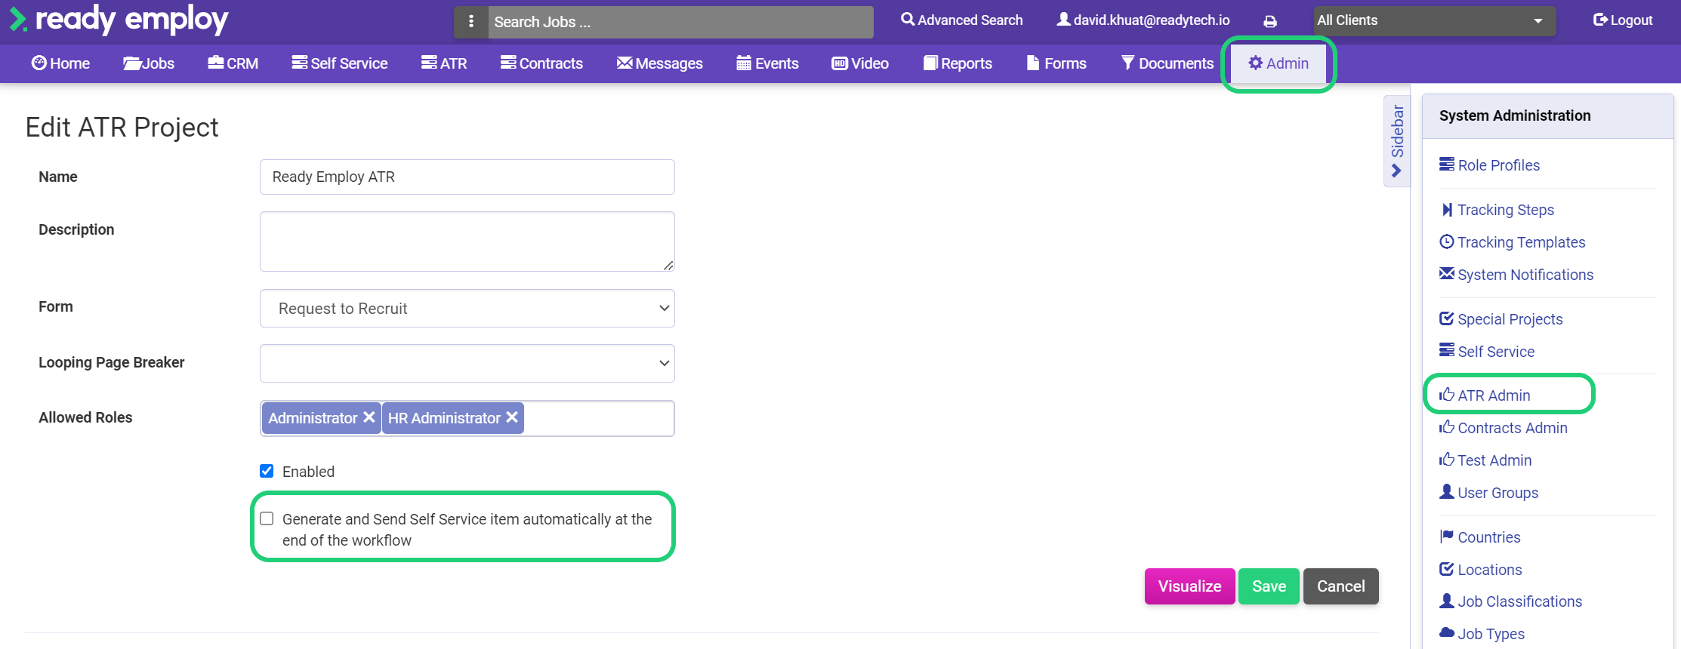
Task: Remove the HR Administrator role tag
Action: (x=512, y=417)
